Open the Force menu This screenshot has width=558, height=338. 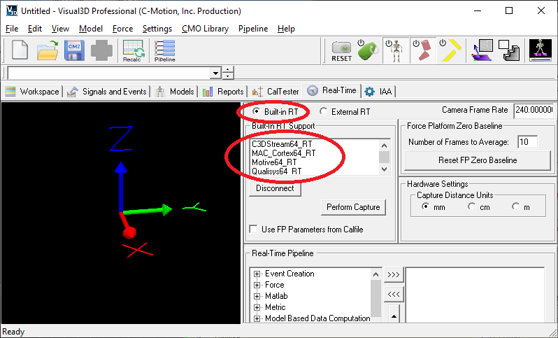tap(122, 29)
